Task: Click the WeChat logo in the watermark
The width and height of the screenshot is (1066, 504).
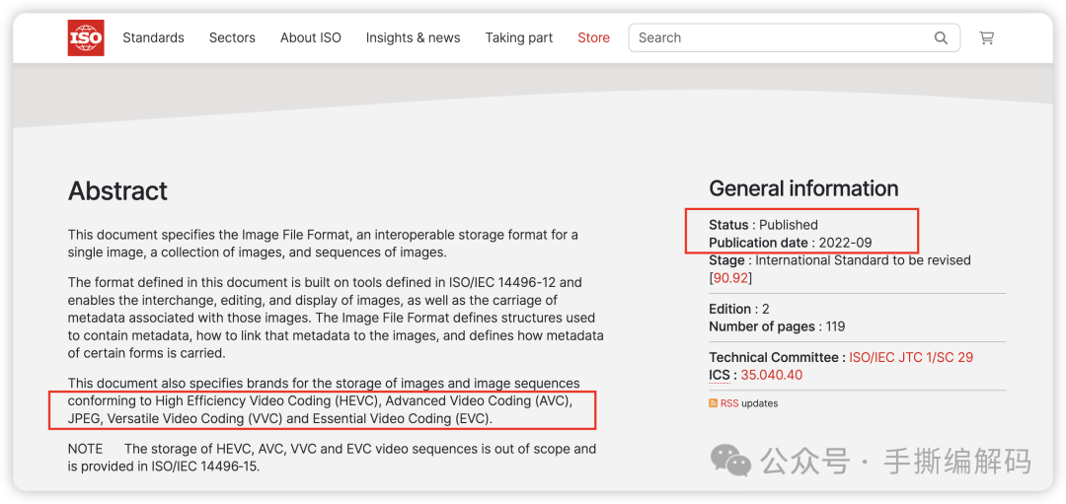Action: 731,460
